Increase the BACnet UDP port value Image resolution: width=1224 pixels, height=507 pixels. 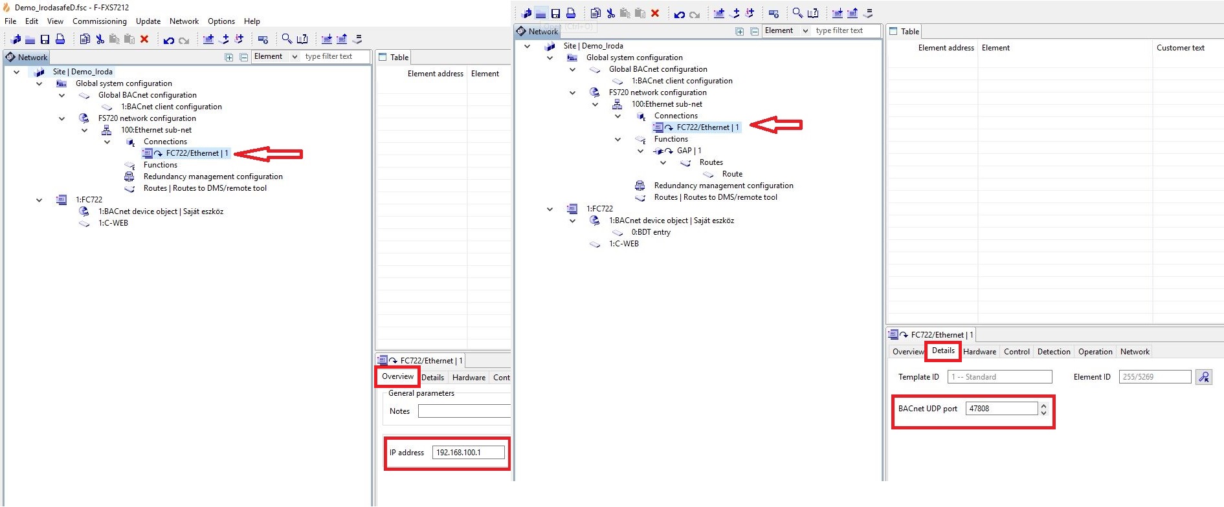click(x=1043, y=405)
